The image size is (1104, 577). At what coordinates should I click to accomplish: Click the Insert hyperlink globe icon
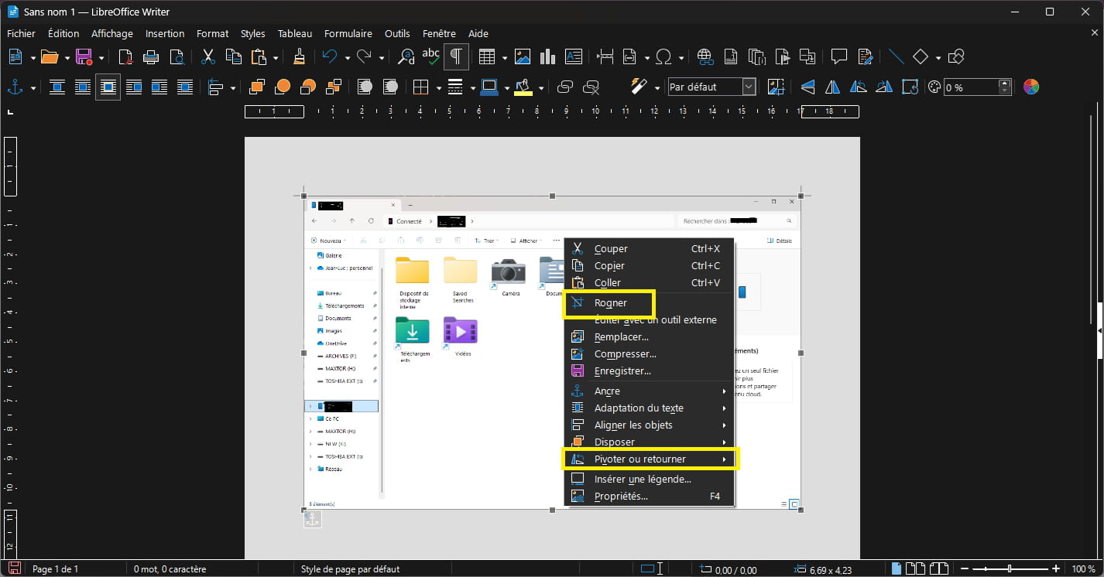[x=705, y=56]
